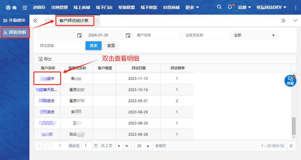Expand the 更多 dropdown menu

click(x=192, y=7)
